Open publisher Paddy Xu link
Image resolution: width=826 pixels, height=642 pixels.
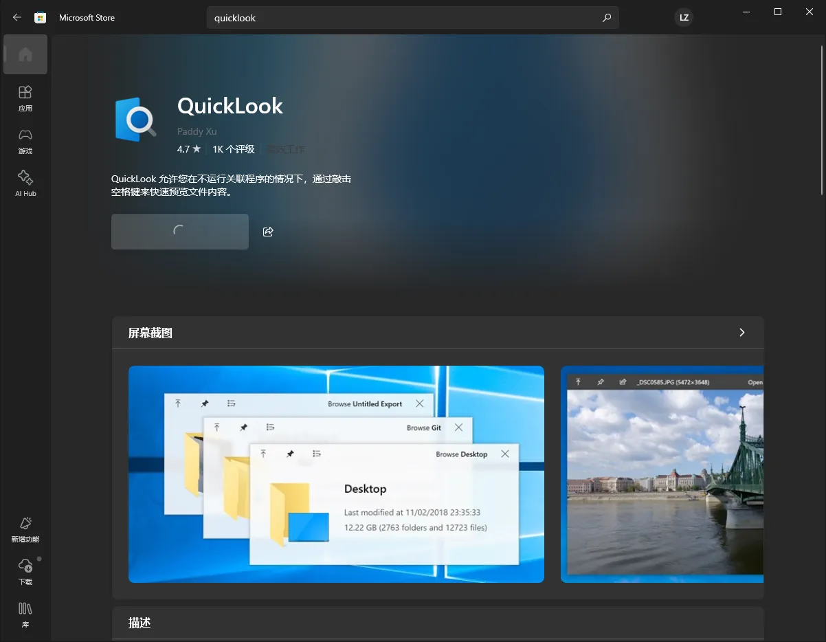(x=197, y=131)
